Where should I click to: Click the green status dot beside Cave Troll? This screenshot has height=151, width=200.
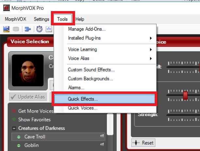tap(19, 137)
